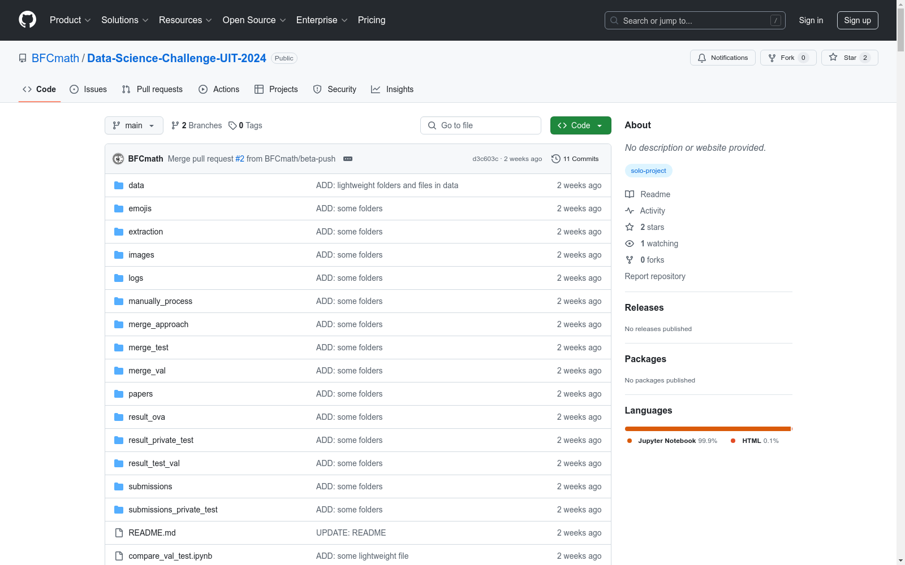Click the branch icon beside 2 Branches
The image size is (905, 565).
point(175,125)
